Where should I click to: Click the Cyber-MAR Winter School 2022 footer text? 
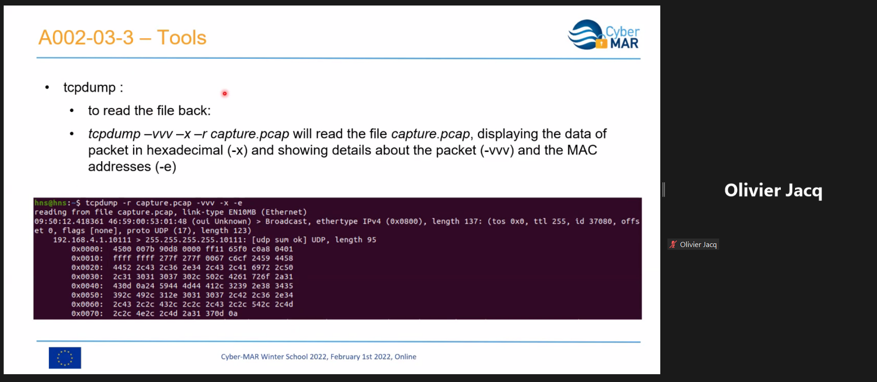pyautogui.click(x=318, y=357)
